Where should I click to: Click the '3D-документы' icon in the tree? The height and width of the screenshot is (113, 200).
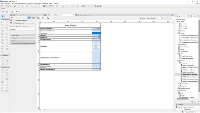(x=179, y=51)
